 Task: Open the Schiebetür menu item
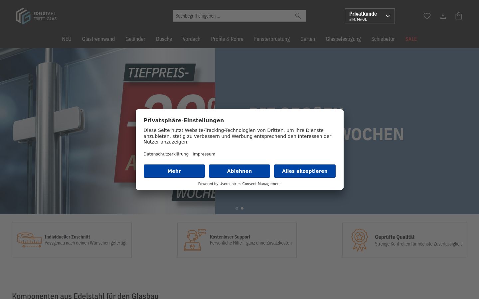(x=383, y=39)
